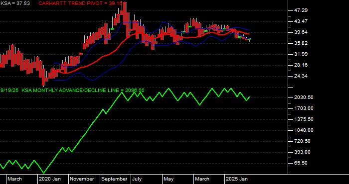Click the 39.64 price axis value

pos(301,32)
